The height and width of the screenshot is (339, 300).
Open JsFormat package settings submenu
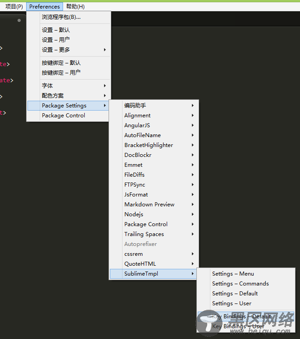154,195
